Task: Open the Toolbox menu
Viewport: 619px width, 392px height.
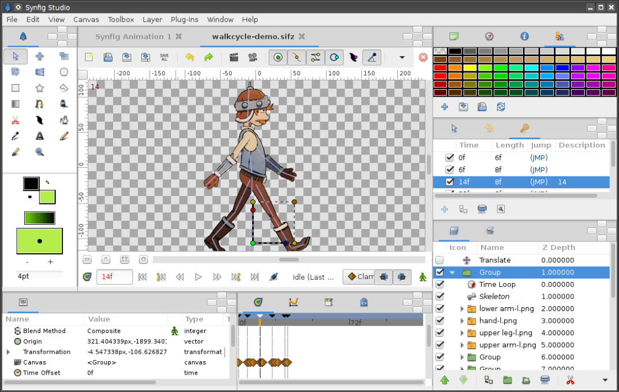Action: coord(121,19)
